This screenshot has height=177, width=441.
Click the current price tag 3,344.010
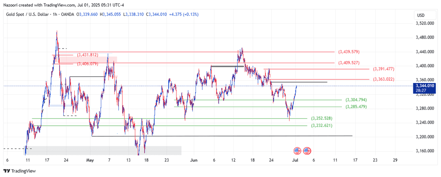[x=424, y=86]
